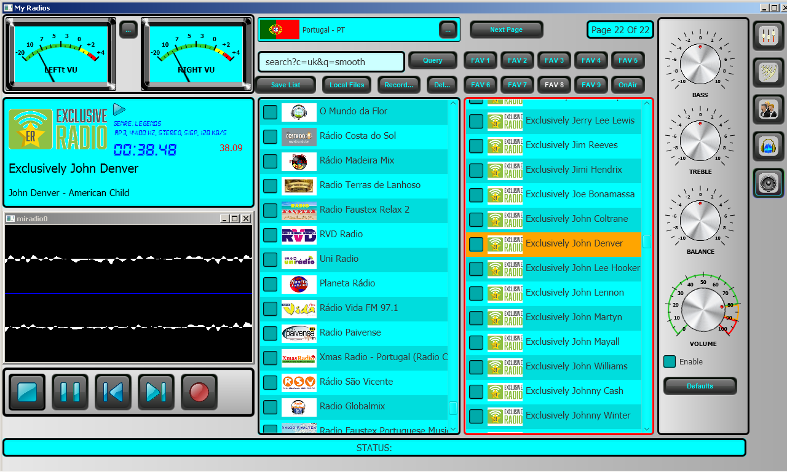Screen dimensions: 787x472
Task: Click the logo beside Exclusively Johnny Cash
Action: click(505, 391)
